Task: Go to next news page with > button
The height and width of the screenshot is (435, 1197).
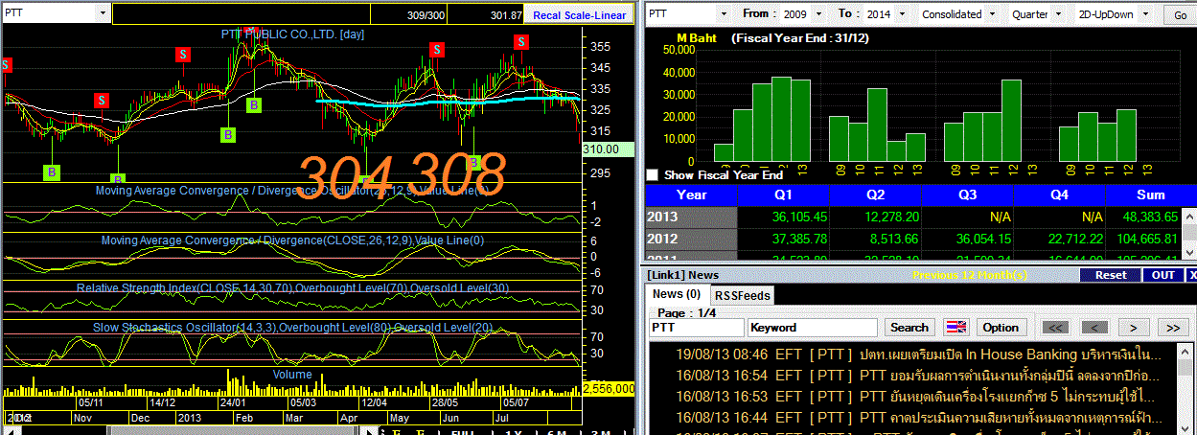Action: click(x=1133, y=327)
